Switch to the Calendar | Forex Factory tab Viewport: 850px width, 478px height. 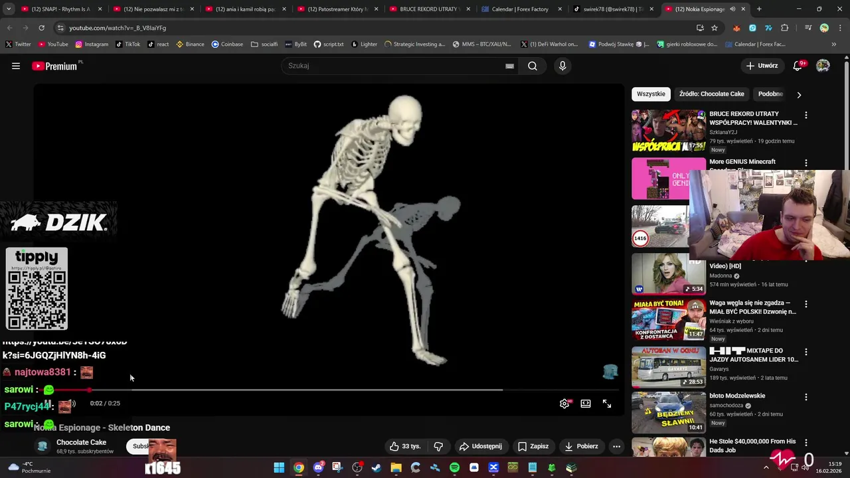(520, 9)
